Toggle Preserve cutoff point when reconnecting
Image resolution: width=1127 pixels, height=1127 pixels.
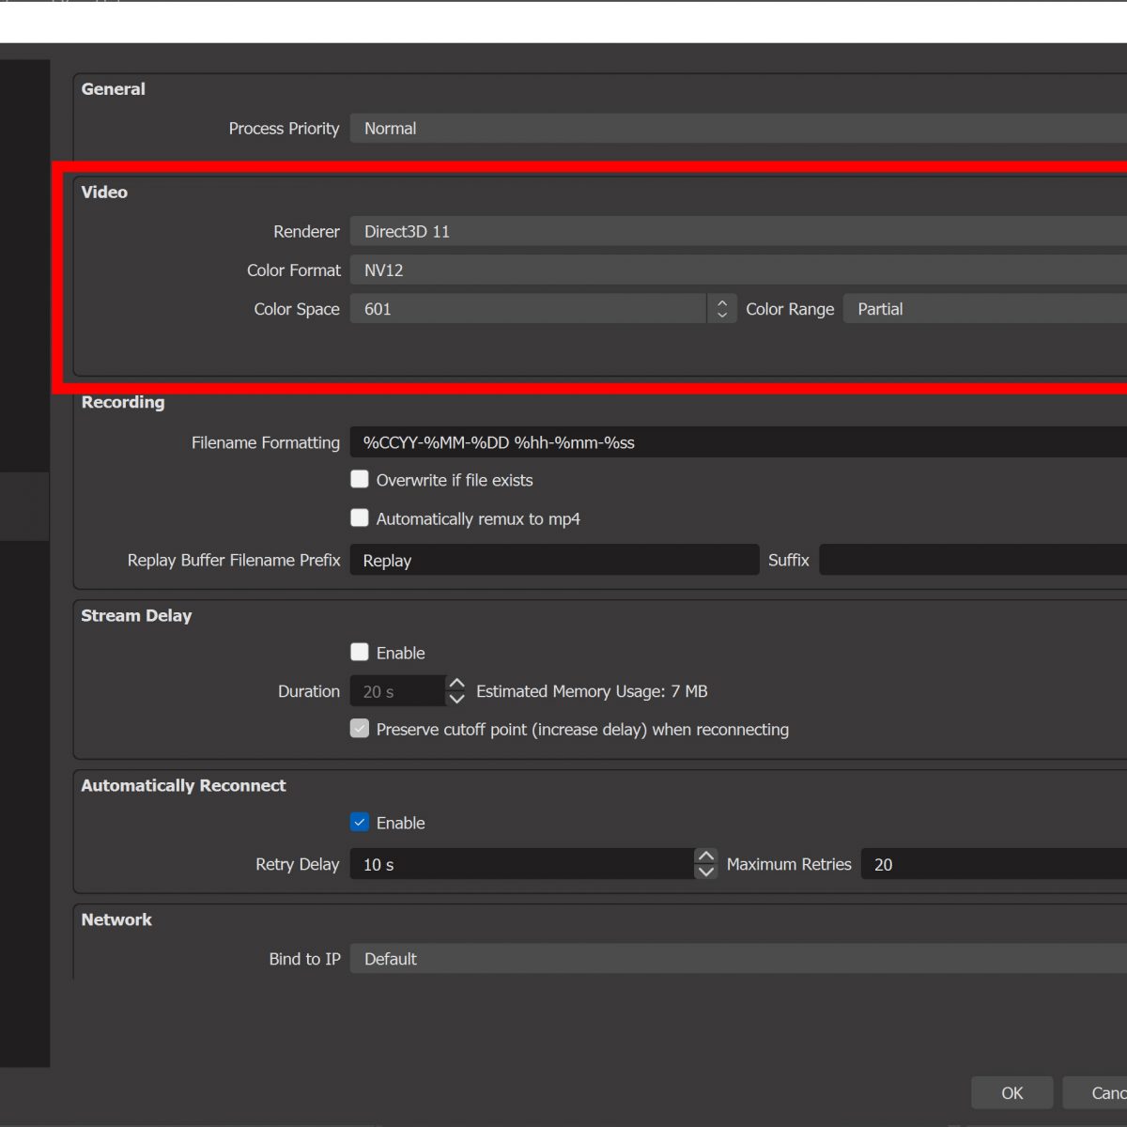point(360,730)
